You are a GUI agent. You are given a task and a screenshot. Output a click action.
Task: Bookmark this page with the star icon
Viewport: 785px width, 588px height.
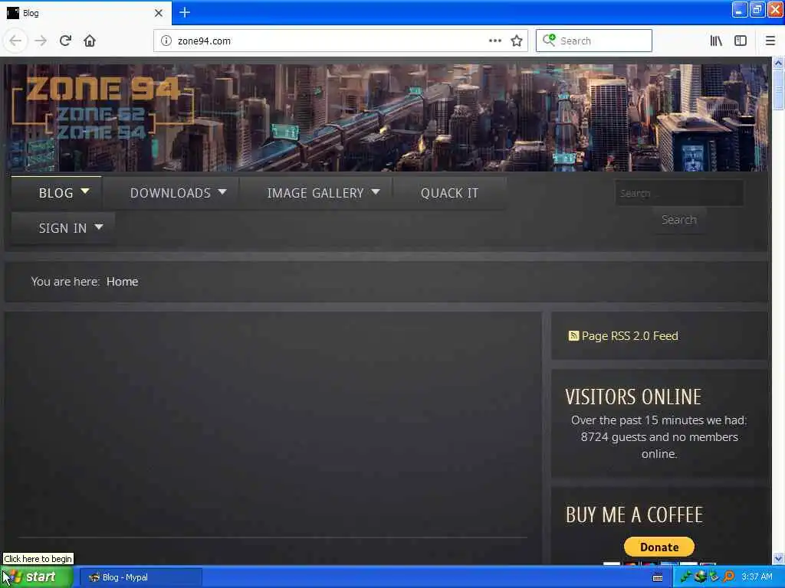tap(517, 41)
